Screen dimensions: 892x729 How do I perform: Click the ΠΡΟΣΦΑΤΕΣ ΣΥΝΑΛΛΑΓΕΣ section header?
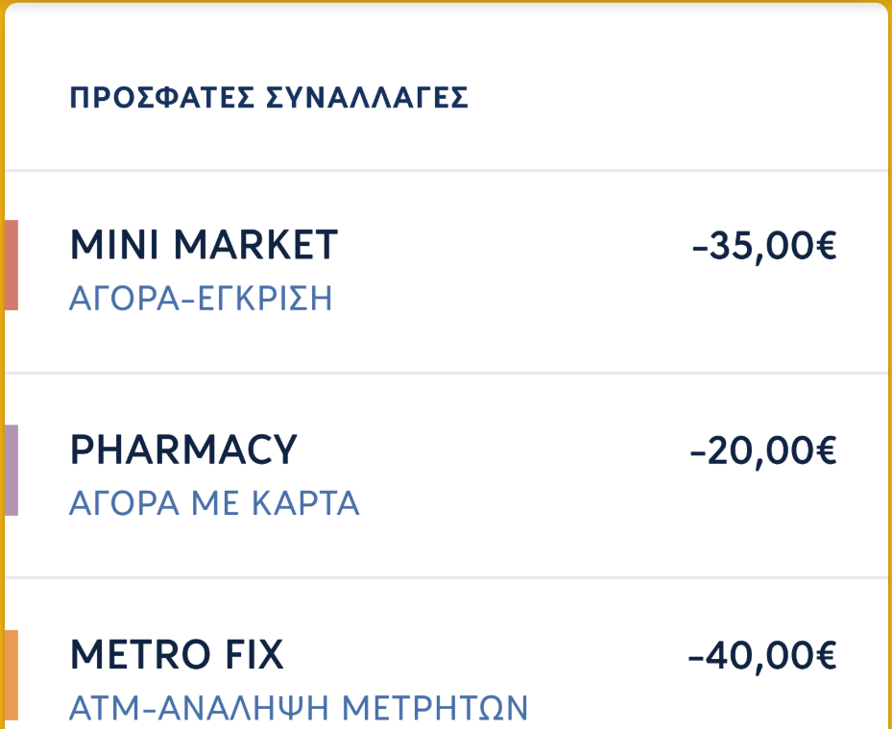269,98
